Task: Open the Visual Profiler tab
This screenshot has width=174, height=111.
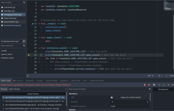Action: (52, 81)
